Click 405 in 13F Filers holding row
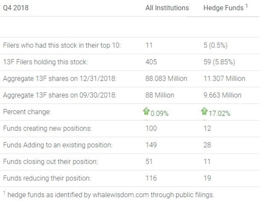This screenshot has width=267, height=204. 151,62
